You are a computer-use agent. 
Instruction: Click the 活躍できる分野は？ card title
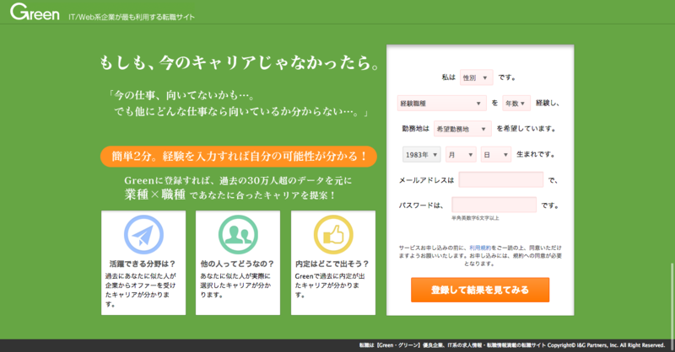143,264
